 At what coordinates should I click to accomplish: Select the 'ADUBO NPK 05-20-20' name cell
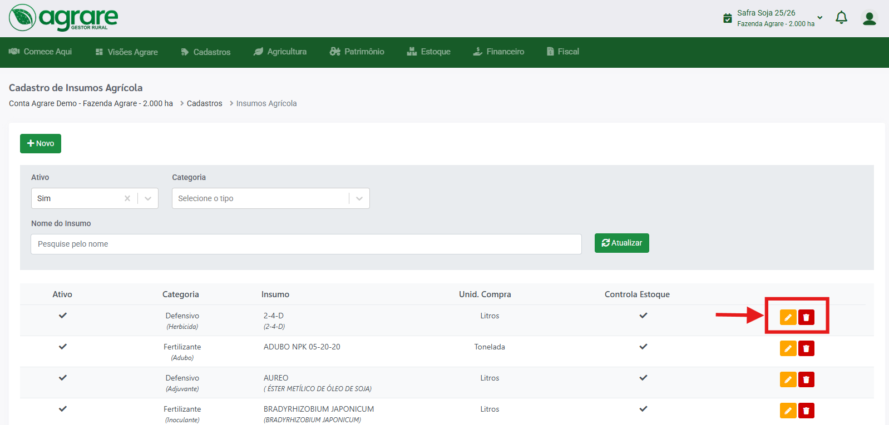[302, 347]
